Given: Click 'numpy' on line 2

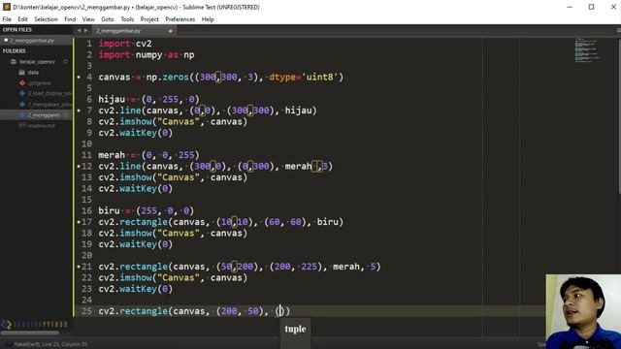Looking at the screenshot, I should pyautogui.click(x=148, y=54).
